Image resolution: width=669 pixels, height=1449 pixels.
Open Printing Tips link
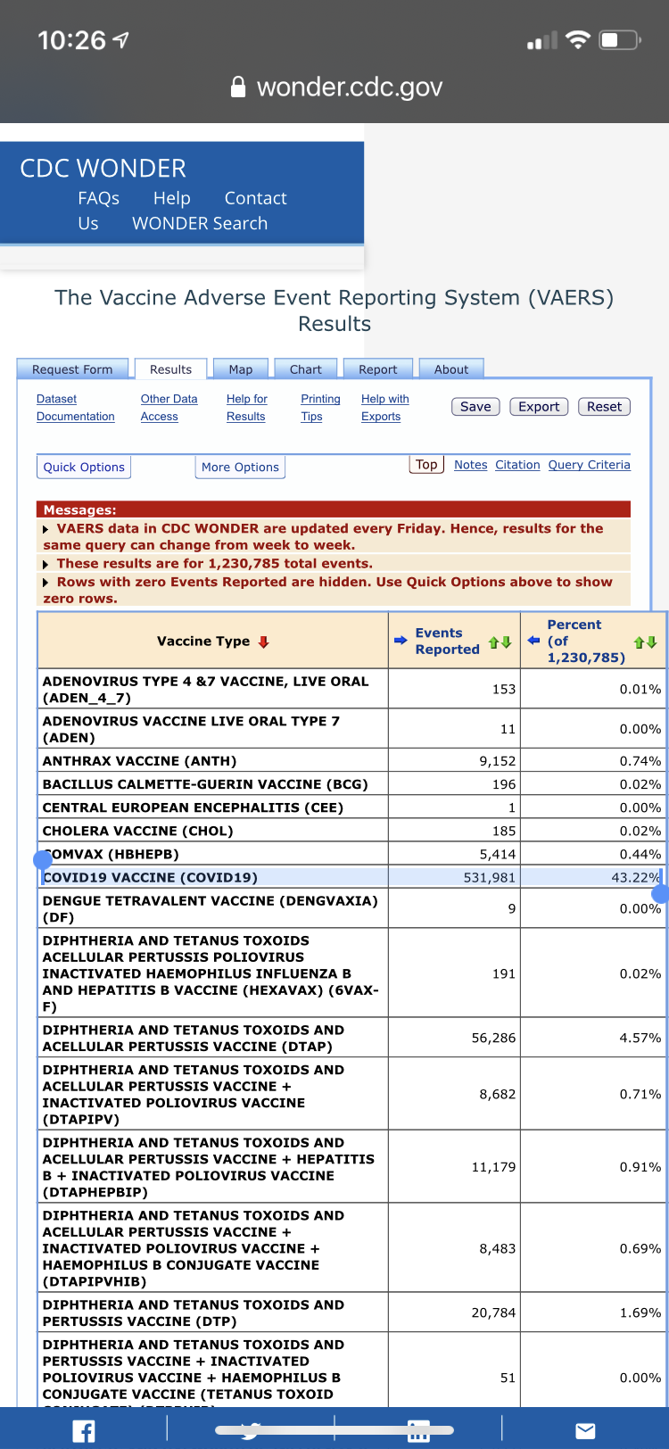tap(320, 408)
